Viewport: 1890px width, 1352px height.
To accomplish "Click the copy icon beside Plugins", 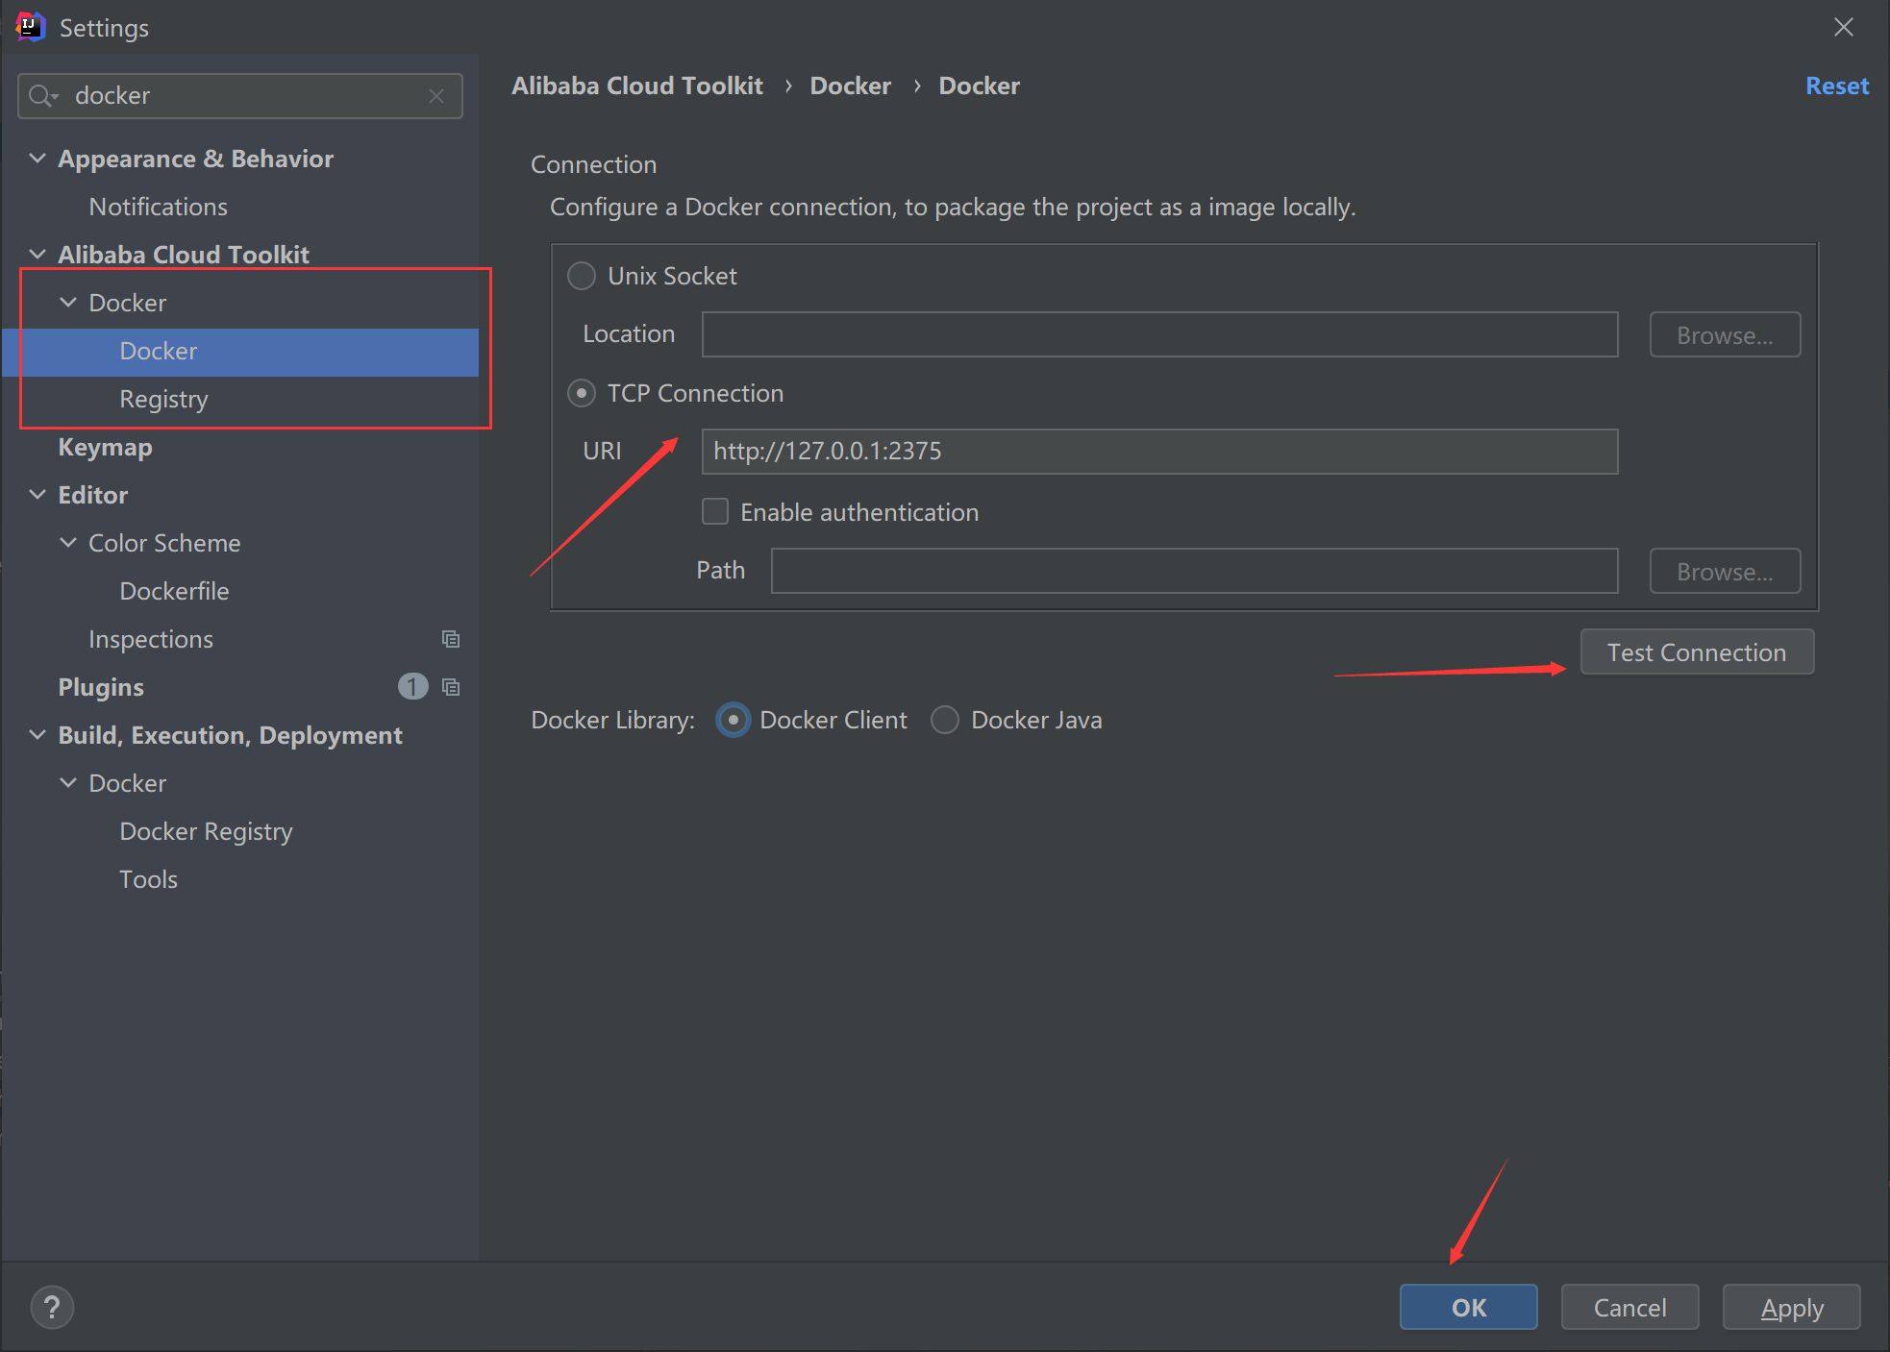I will (450, 687).
